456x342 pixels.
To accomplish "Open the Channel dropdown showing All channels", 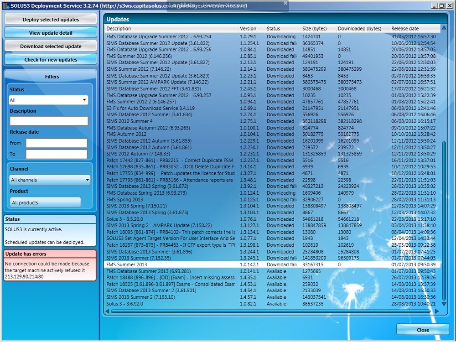I will click(50, 180).
